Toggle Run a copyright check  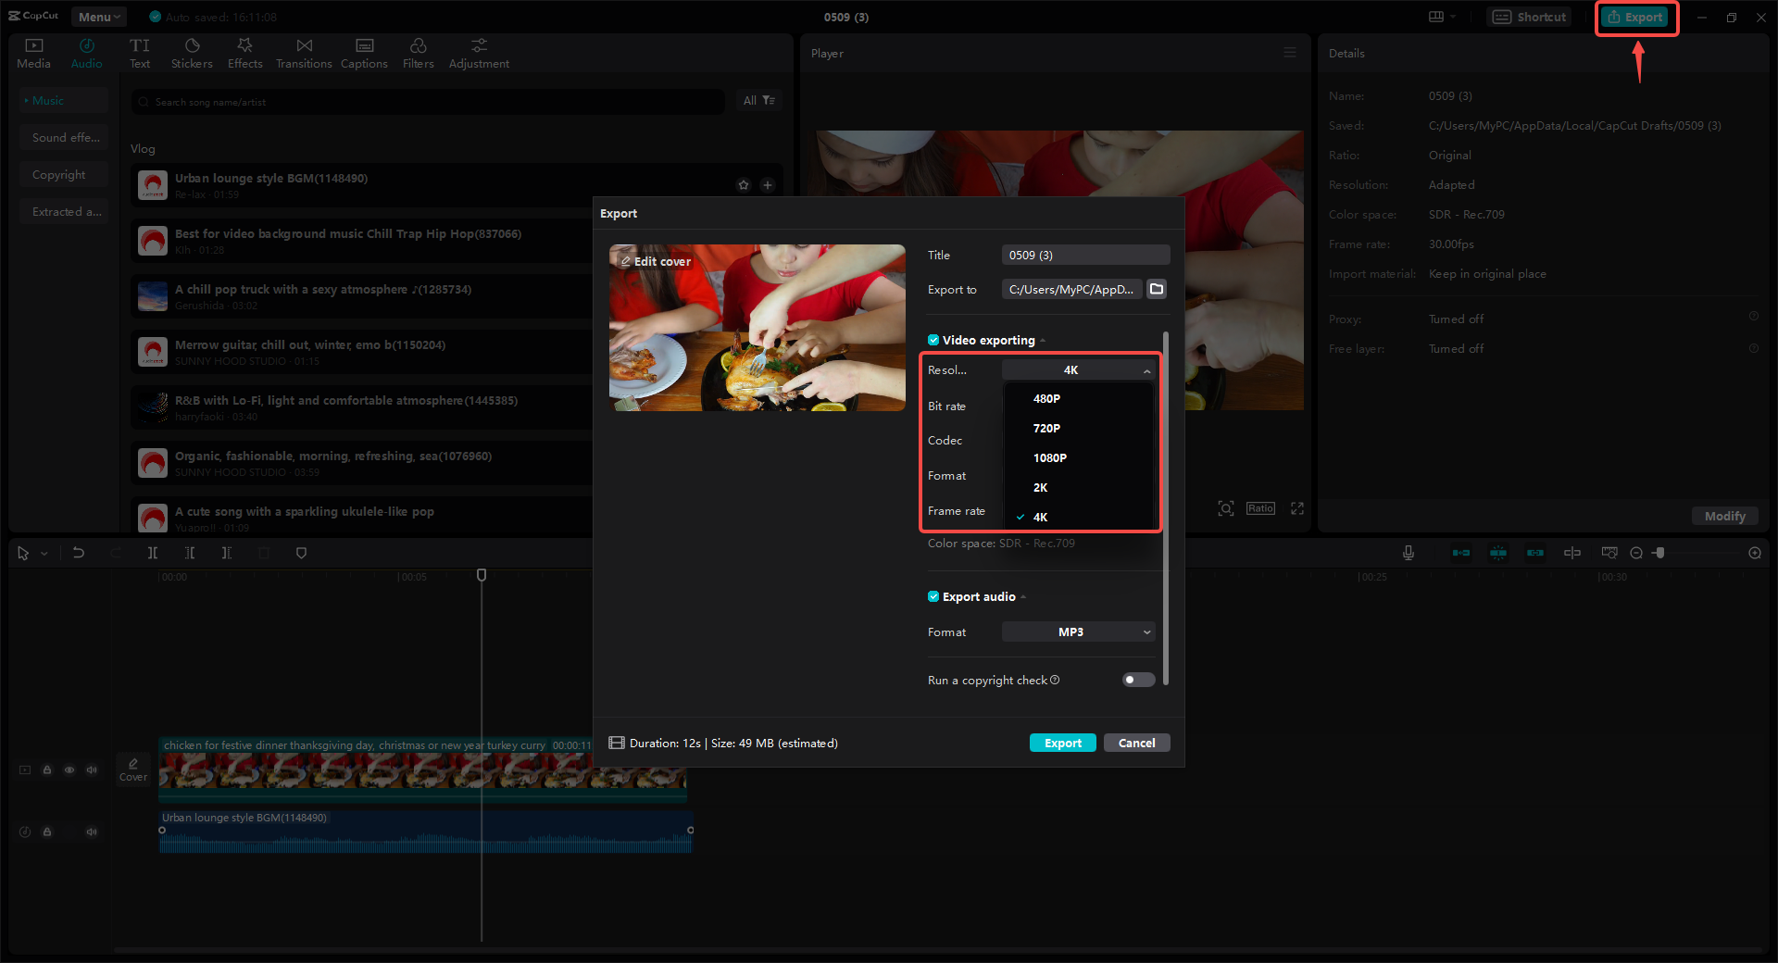(1137, 680)
